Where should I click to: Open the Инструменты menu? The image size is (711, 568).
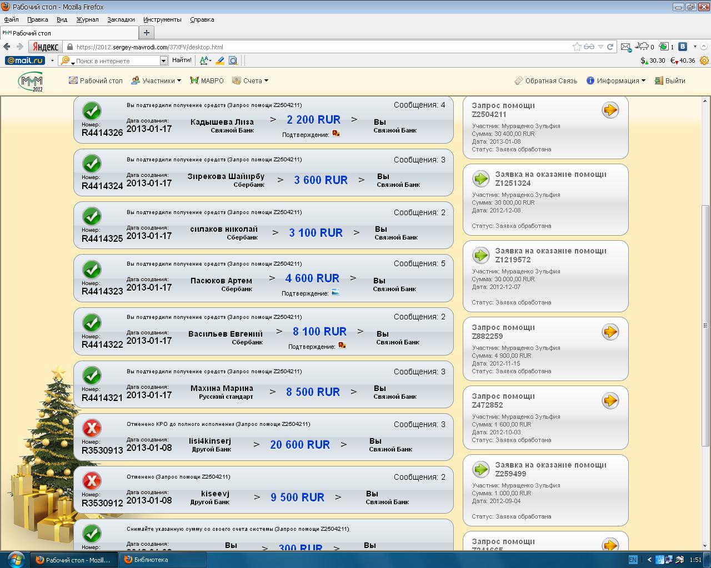tap(162, 19)
